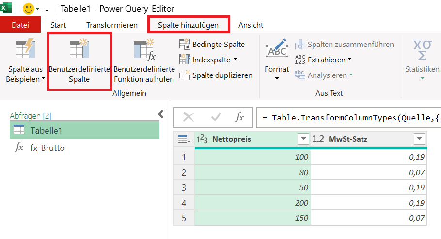
Task: Click the Nettopreis cell with 50
Action: pyautogui.click(x=252, y=187)
